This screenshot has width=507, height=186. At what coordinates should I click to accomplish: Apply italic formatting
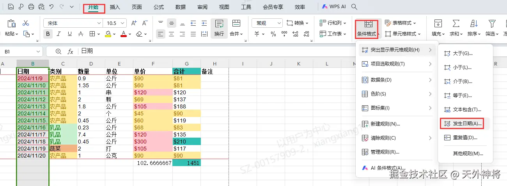tap(59, 34)
